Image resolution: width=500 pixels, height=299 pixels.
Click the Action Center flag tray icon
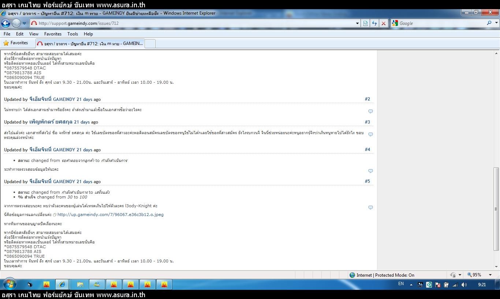[438, 285]
